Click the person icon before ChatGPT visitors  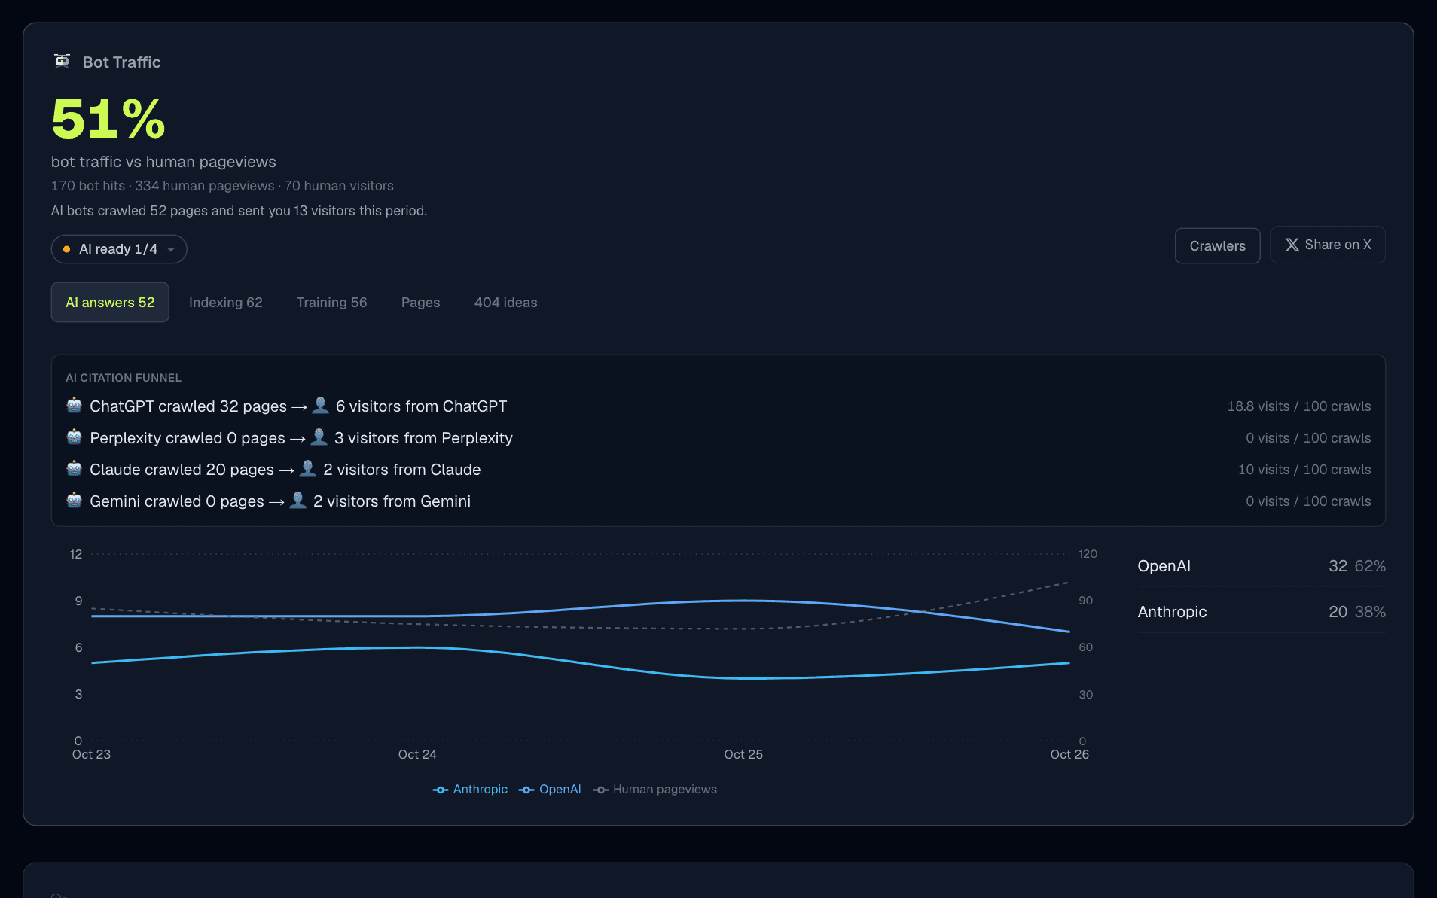tap(320, 406)
